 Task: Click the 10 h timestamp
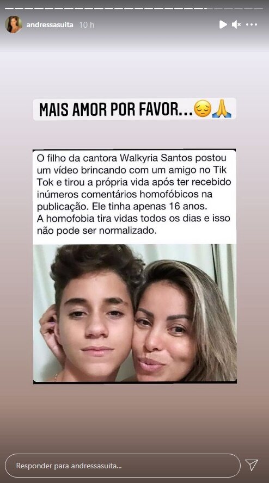[x=87, y=25]
